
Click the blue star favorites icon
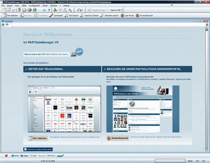[44, 10]
